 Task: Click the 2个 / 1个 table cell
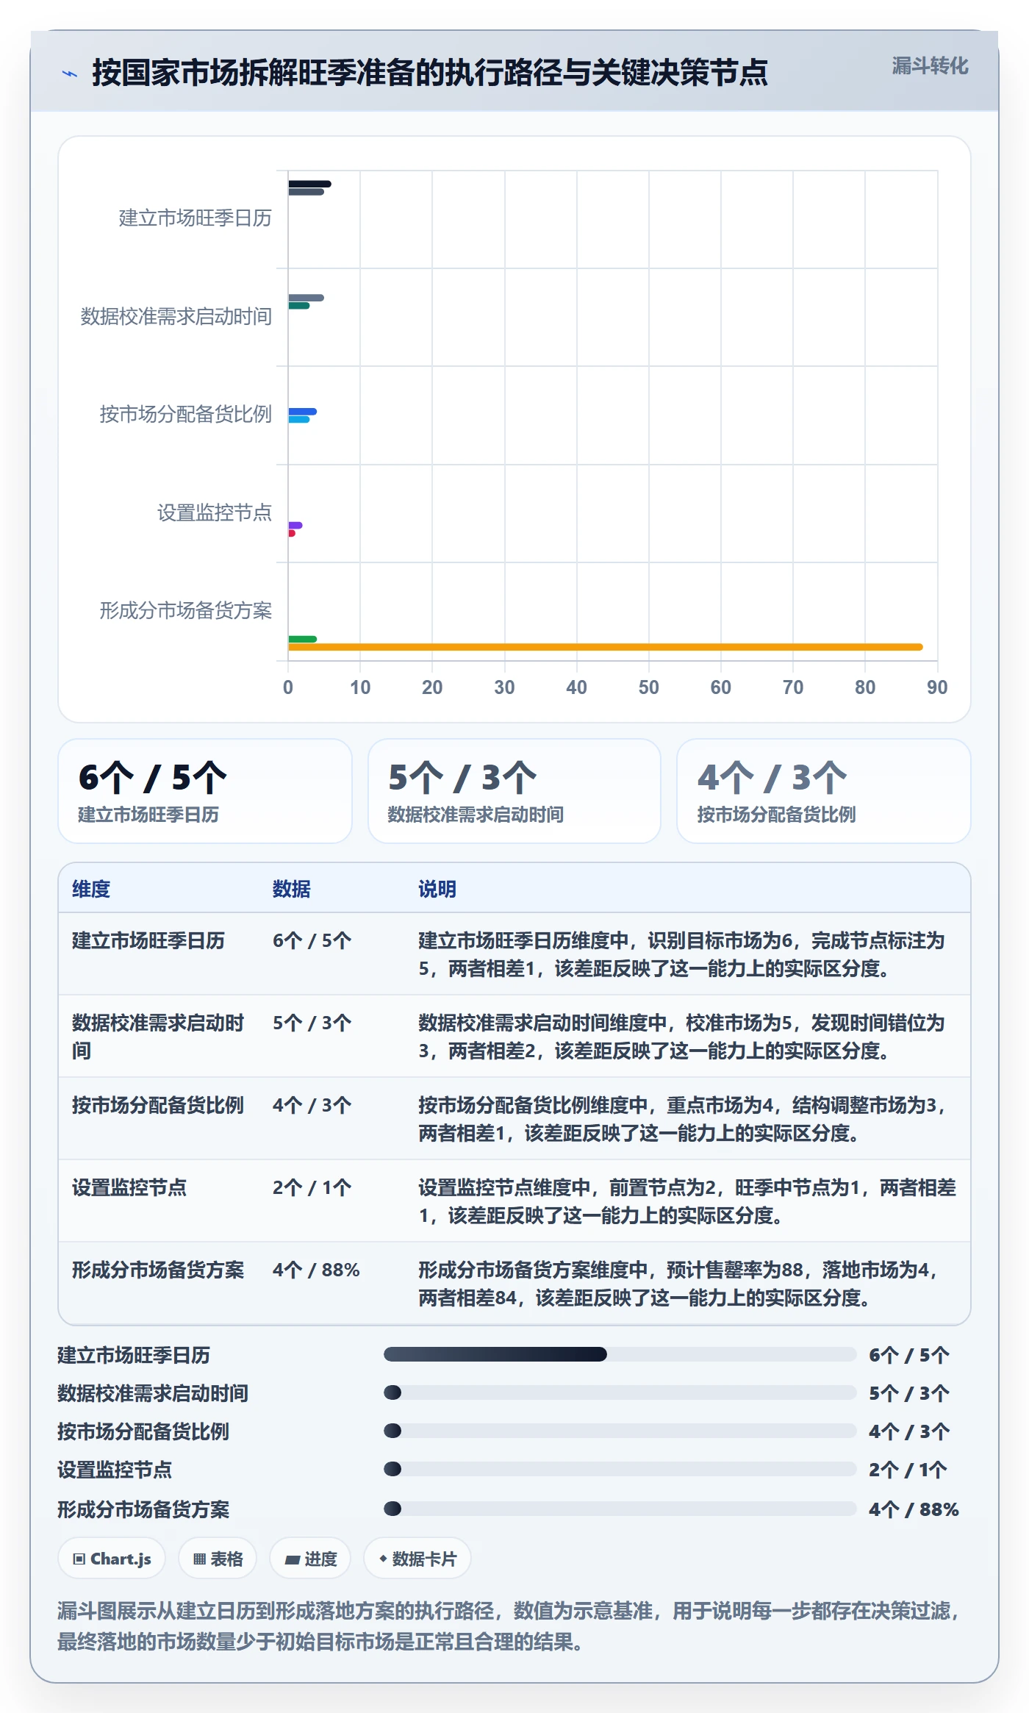click(312, 1187)
